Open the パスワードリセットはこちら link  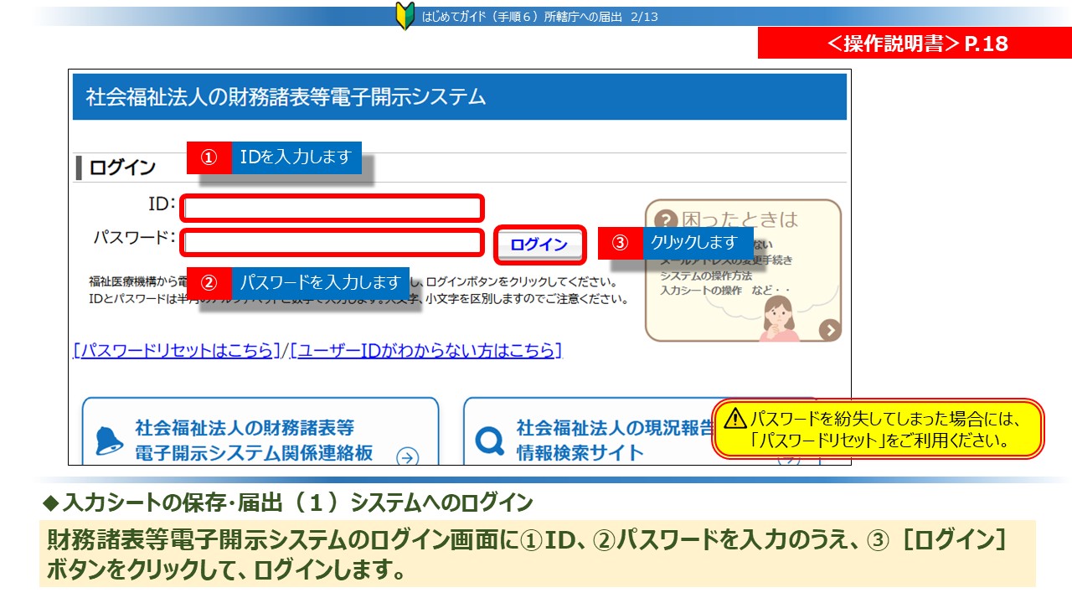point(176,350)
